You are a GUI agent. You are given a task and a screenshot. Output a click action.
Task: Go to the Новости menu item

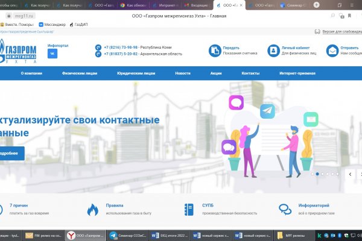[x=183, y=73]
